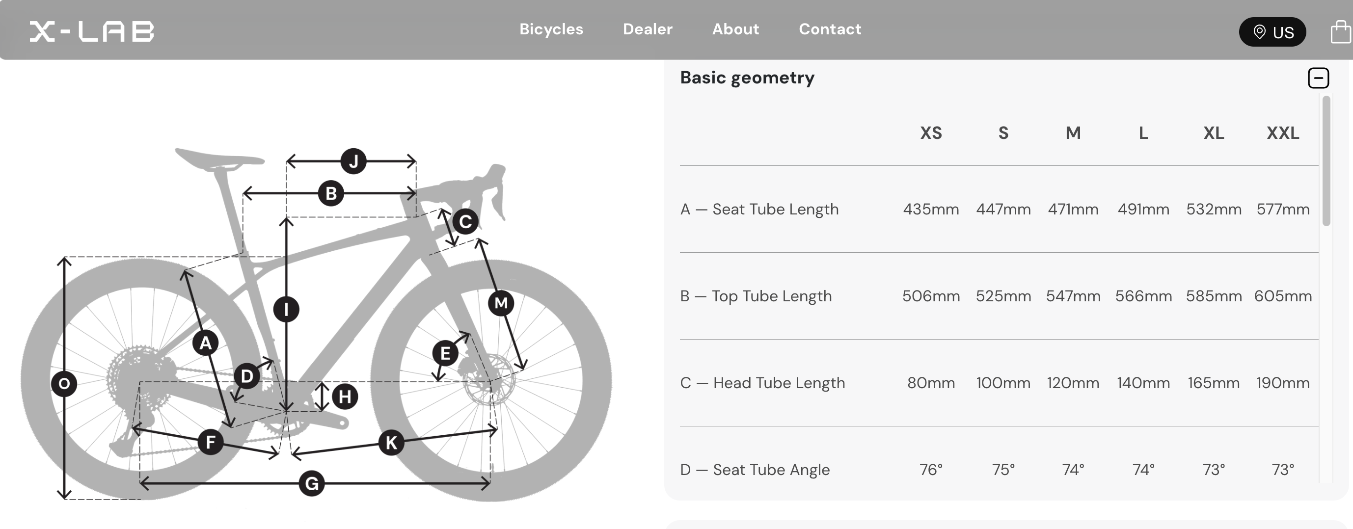Click the Basic geometry heading

(747, 78)
